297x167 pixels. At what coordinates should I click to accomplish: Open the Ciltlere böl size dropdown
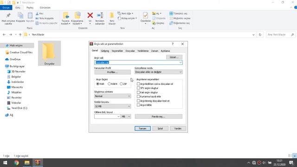click(x=118, y=116)
